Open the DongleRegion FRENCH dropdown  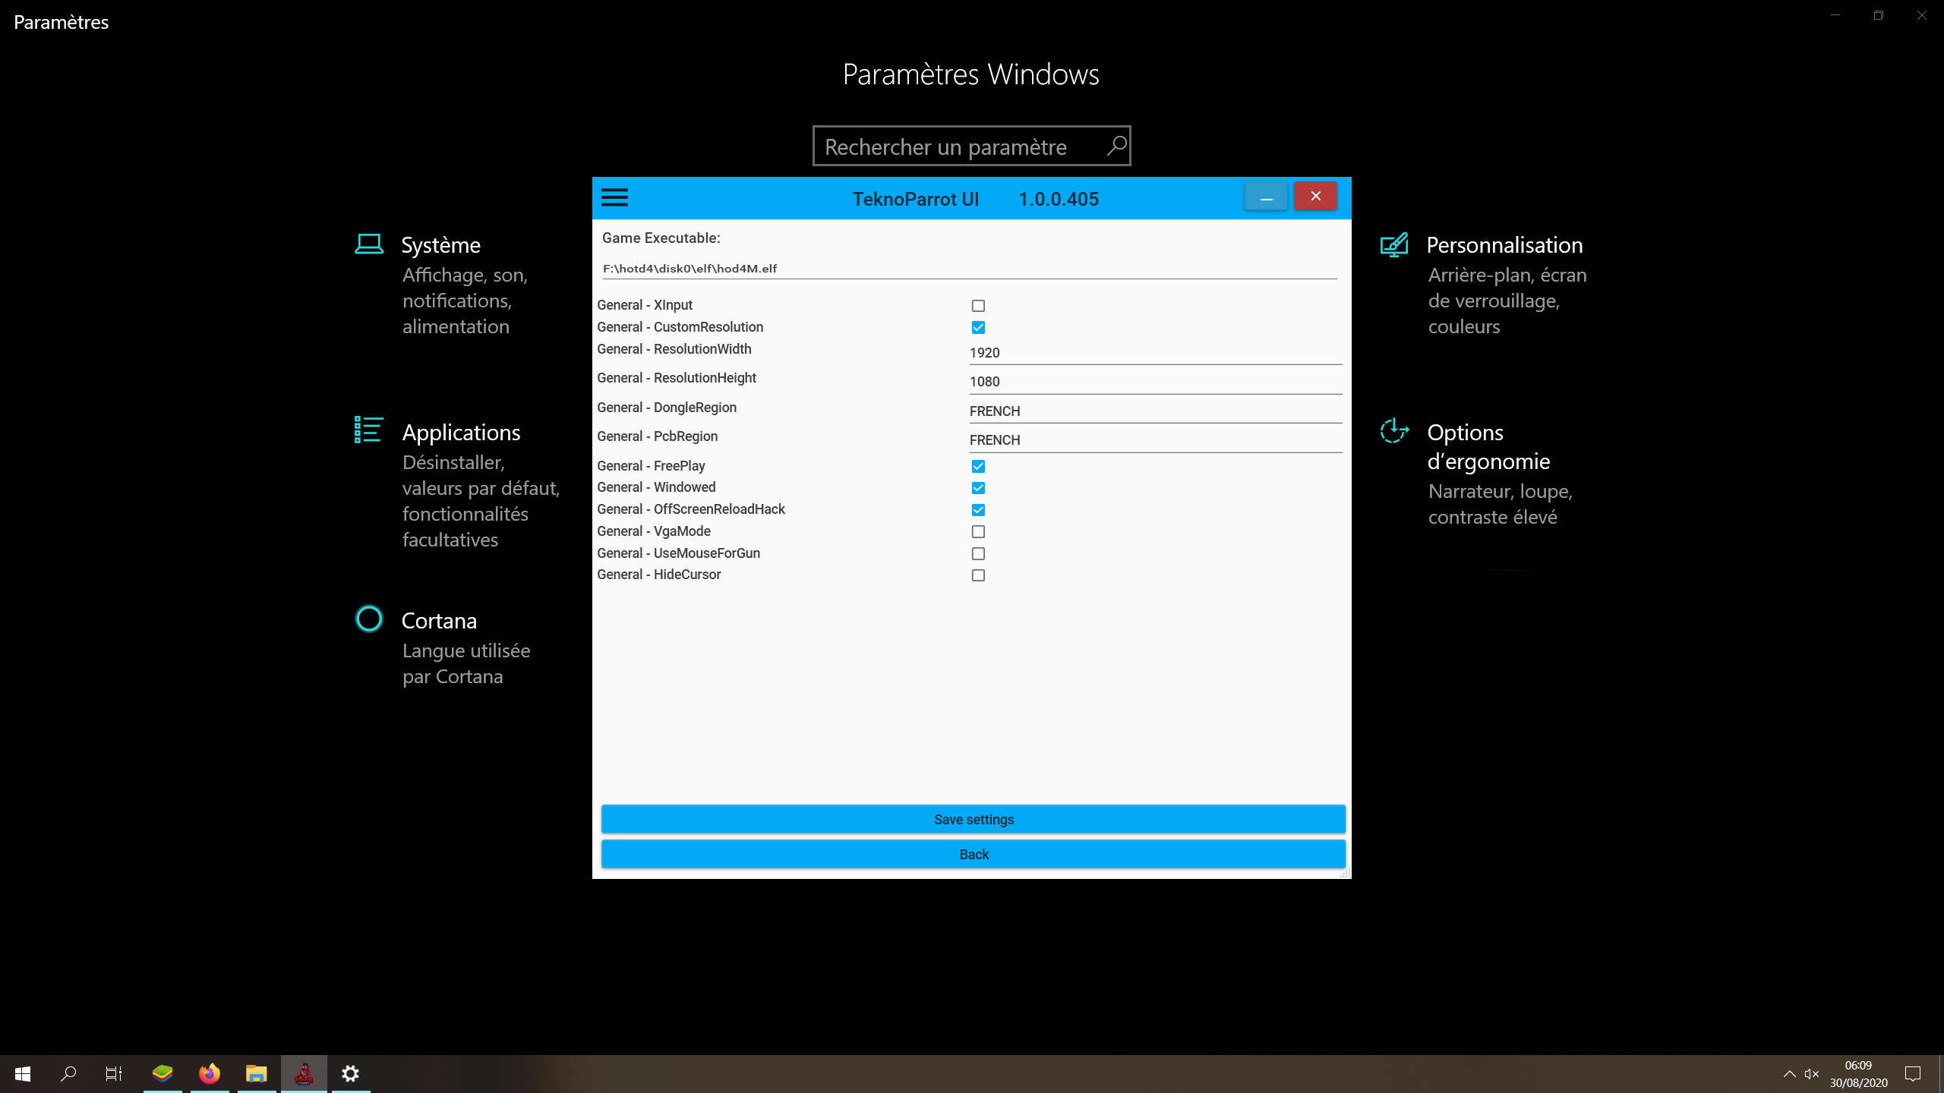tap(1154, 411)
